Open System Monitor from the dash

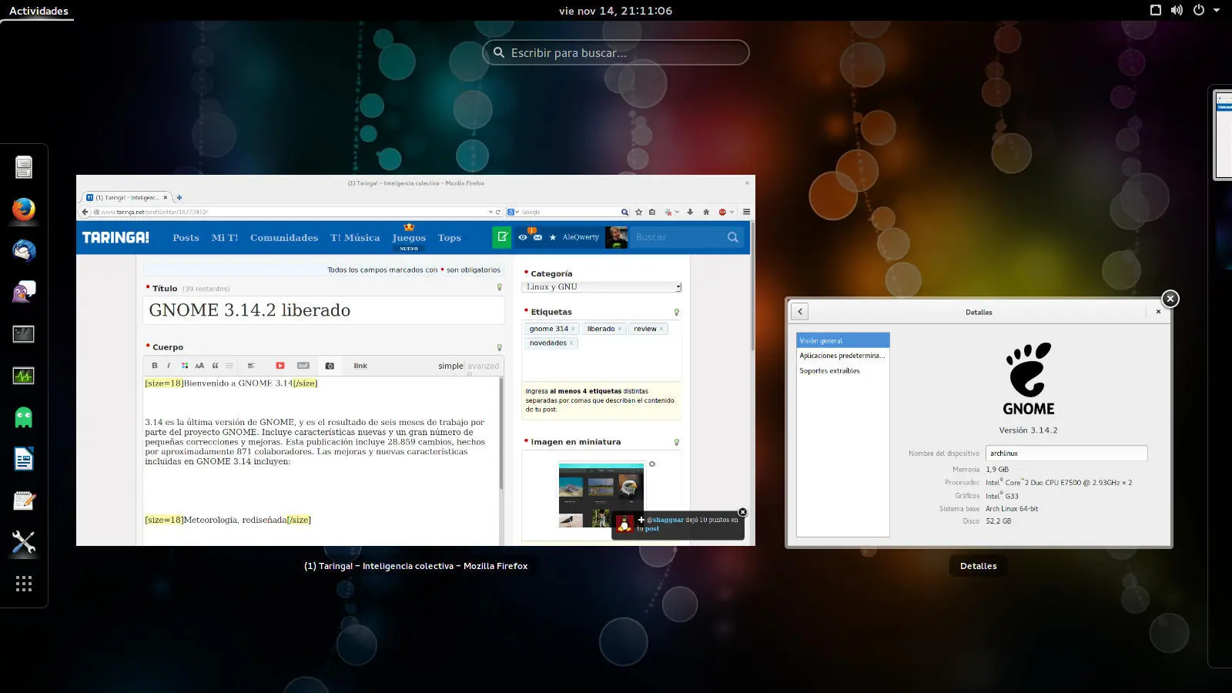point(24,376)
